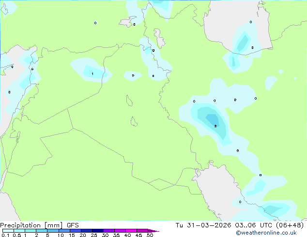
Task: Click the legend label 25
Action: click(x=94, y=235)
